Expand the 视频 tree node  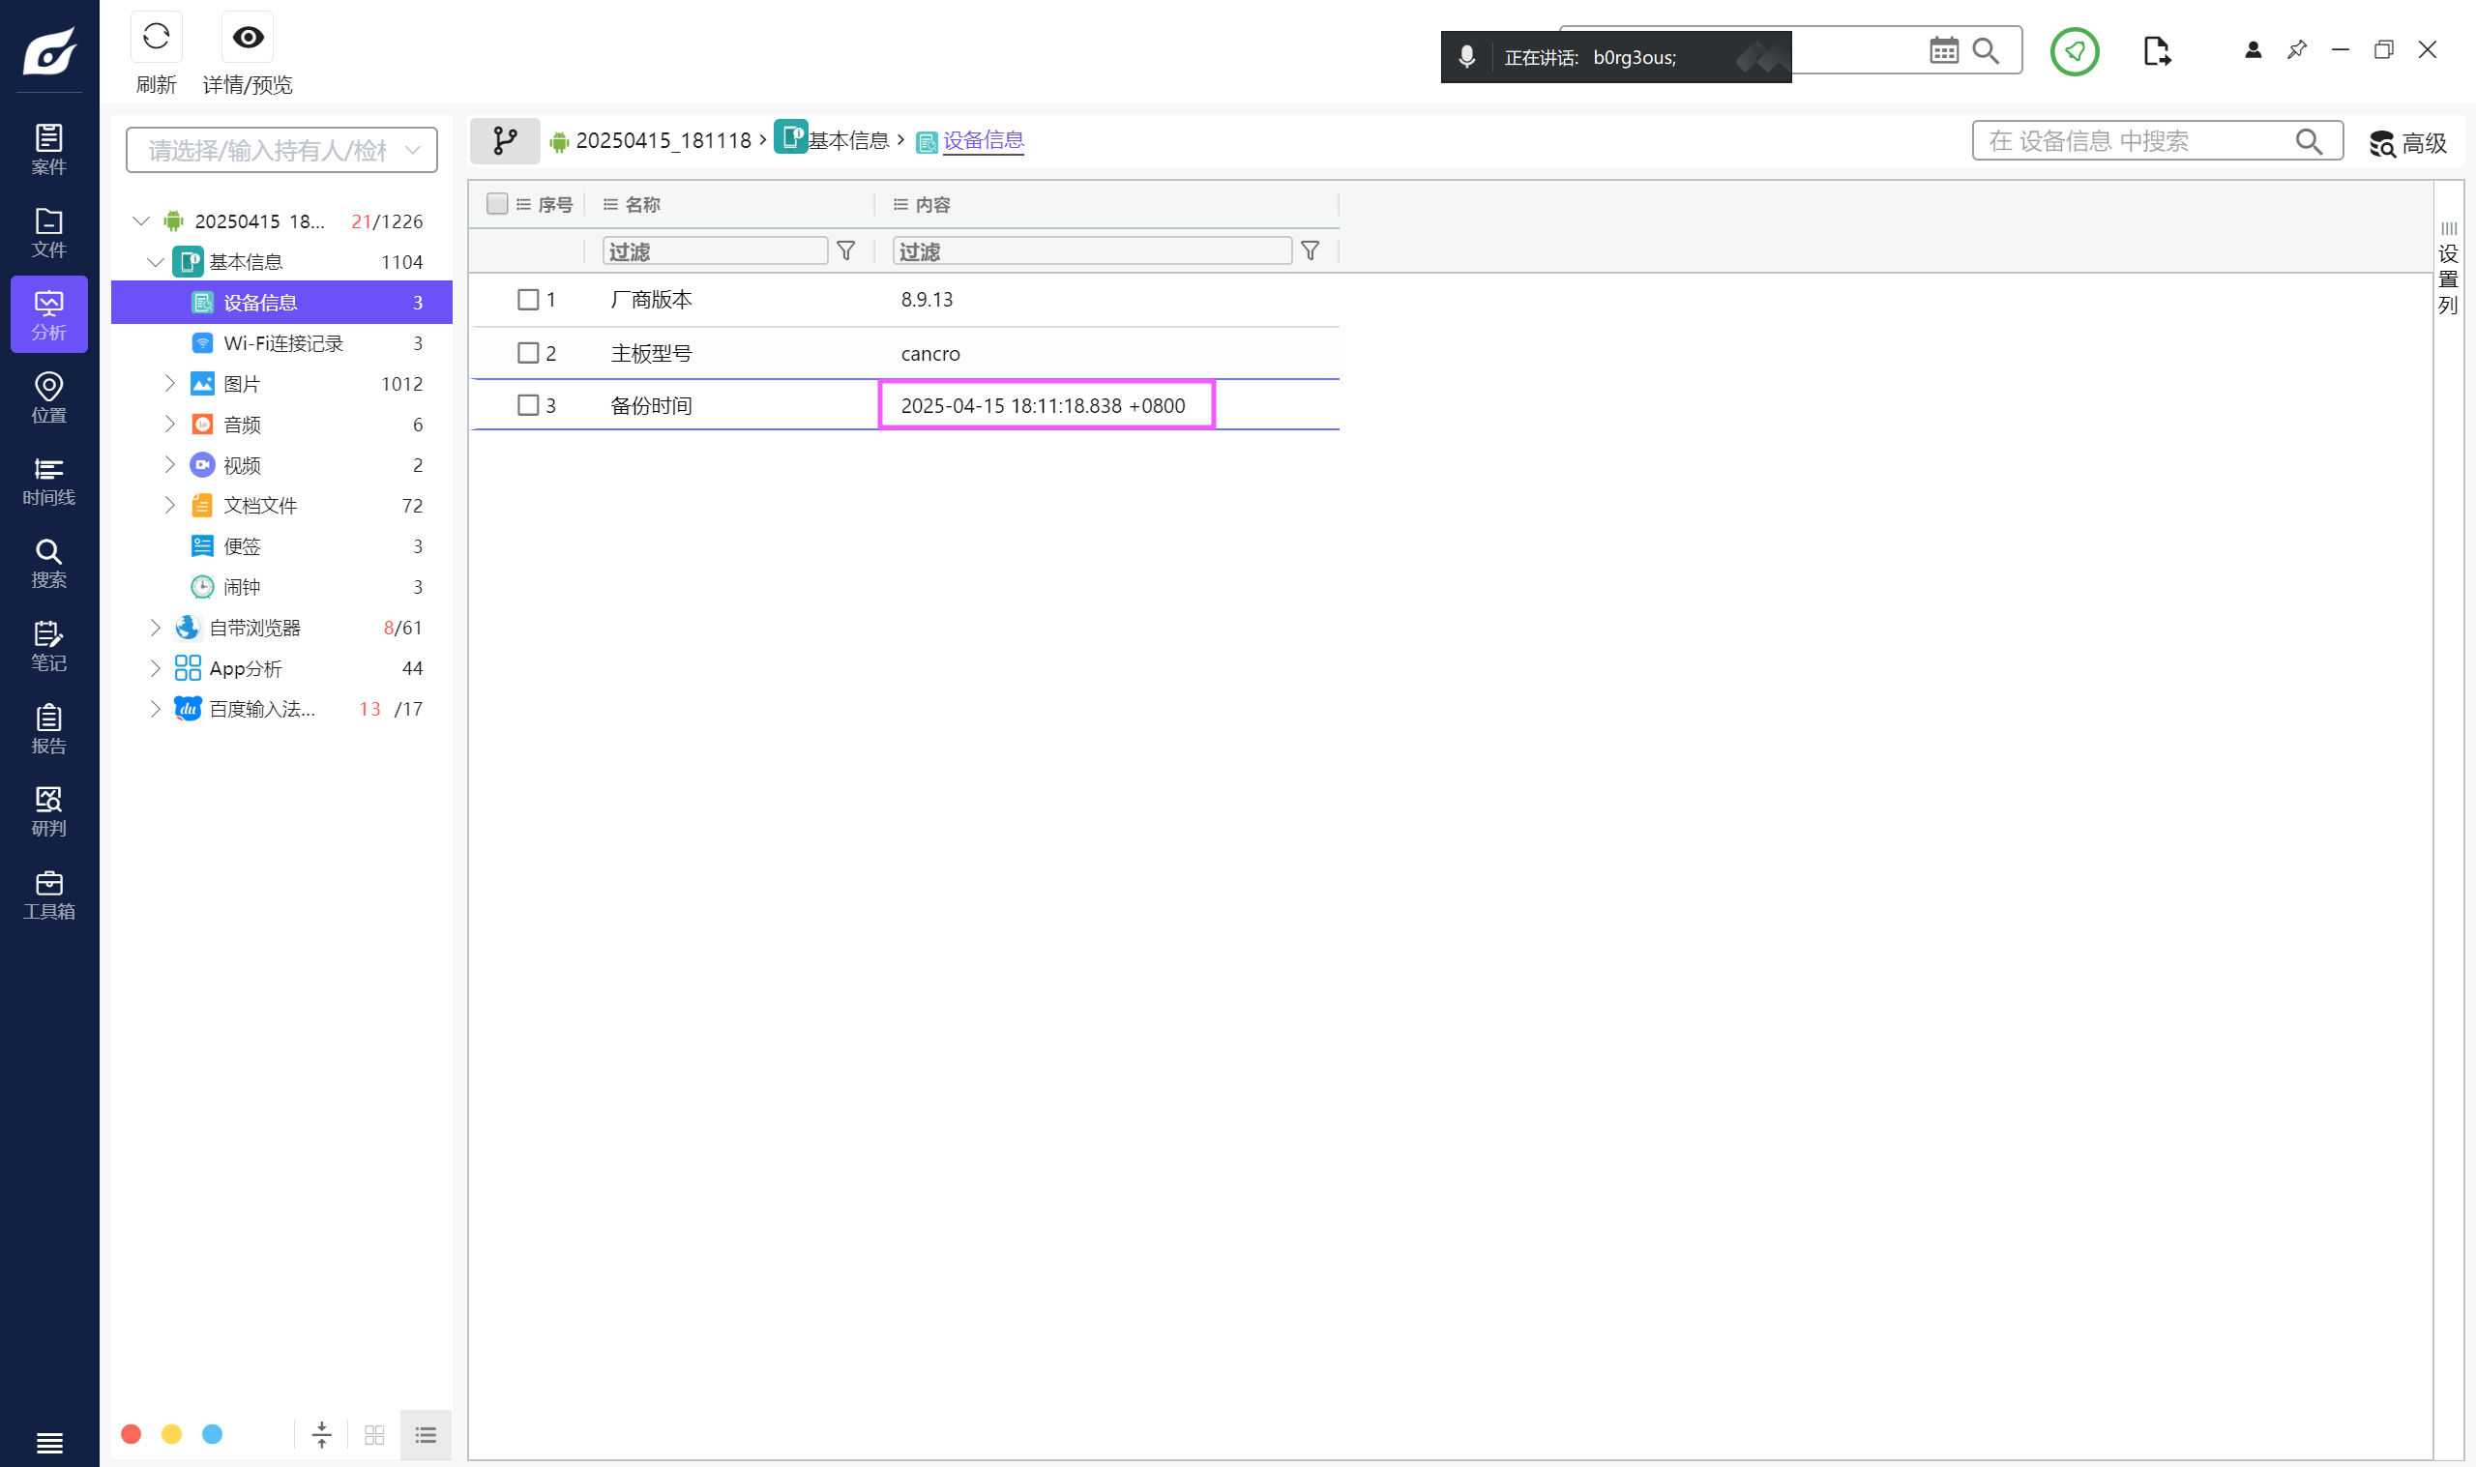(x=169, y=464)
